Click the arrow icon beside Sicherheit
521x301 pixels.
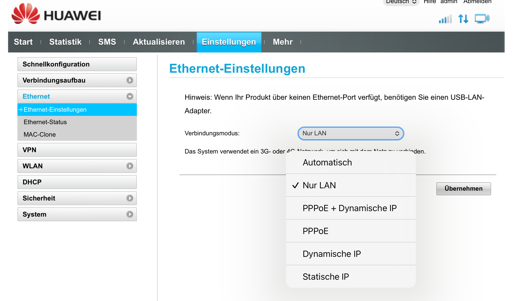tap(130, 198)
